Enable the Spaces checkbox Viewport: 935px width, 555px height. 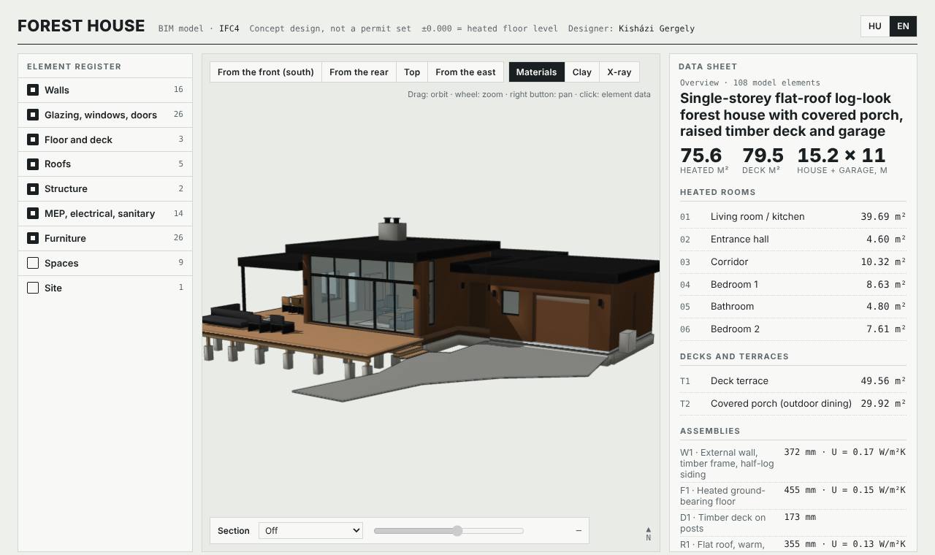coord(33,263)
